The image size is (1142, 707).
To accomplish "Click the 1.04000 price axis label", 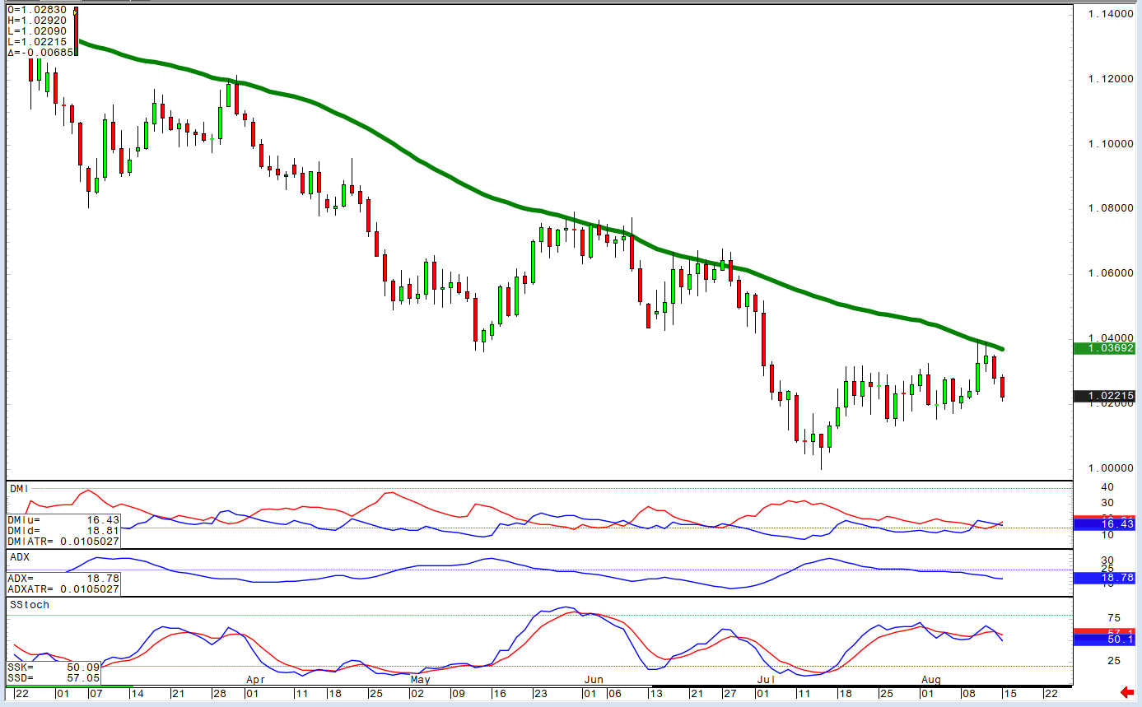I will (x=1111, y=338).
